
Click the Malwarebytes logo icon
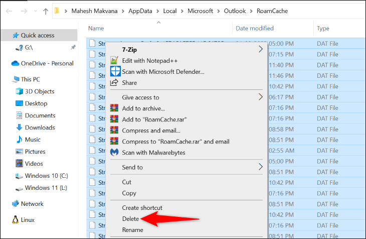[x=114, y=152]
